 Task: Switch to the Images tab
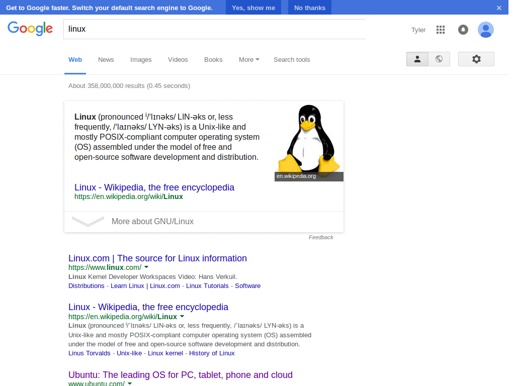141,60
